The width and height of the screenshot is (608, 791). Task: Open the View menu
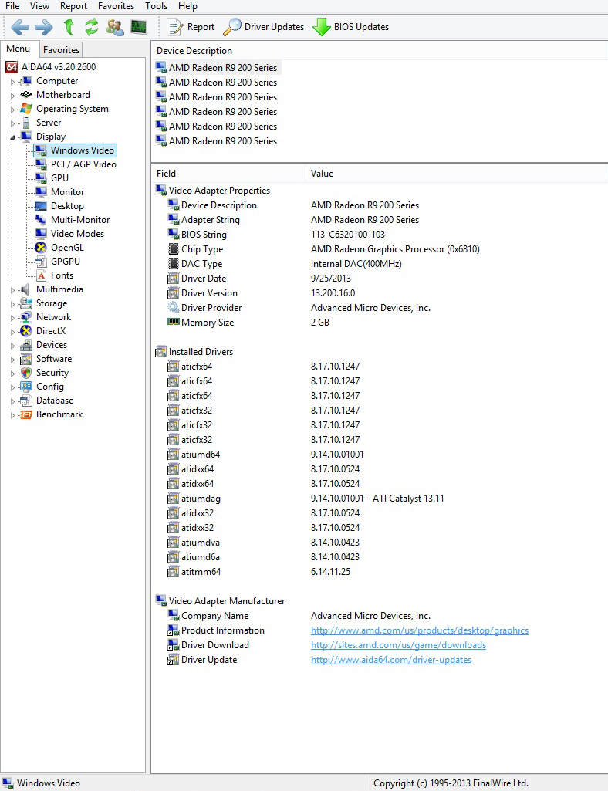click(x=39, y=6)
